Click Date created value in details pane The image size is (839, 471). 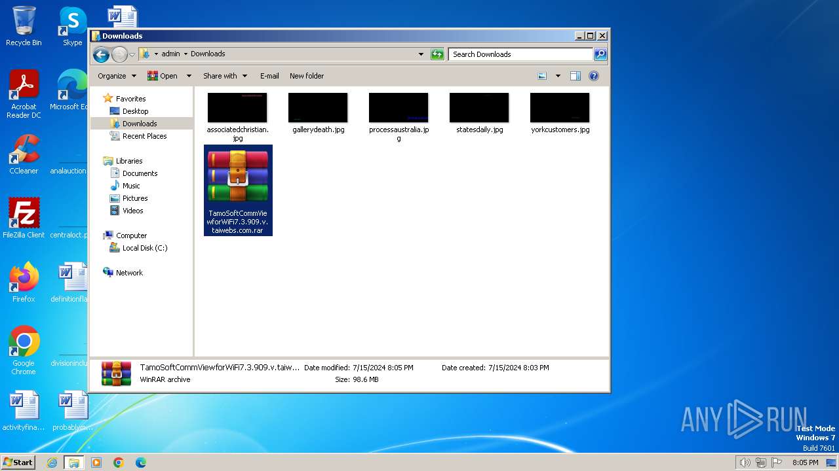point(518,368)
